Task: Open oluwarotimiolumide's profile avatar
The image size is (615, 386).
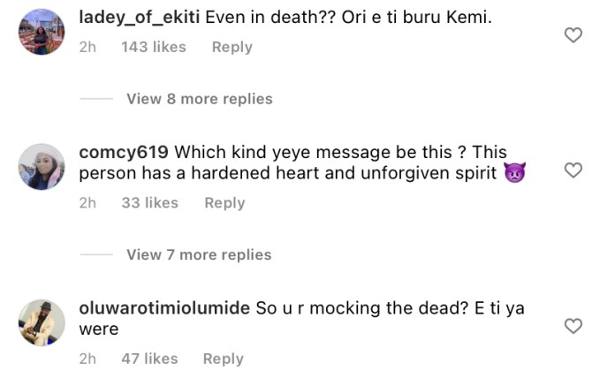Action: [42, 323]
